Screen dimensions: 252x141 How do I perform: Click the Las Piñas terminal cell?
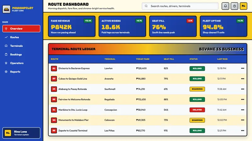[x=109, y=131]
